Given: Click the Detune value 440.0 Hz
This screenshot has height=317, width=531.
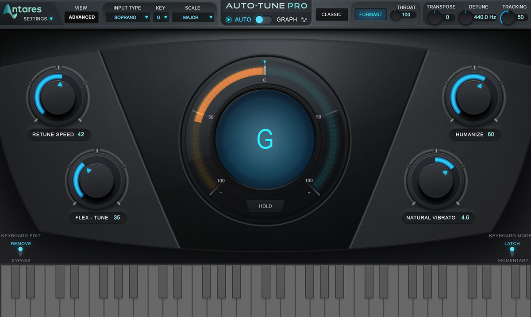Looking at the screenshot, I should (485, 18).
